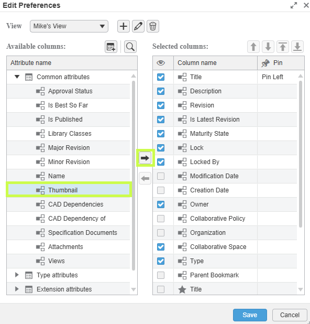The image size is (310, 324).
Task: Click the Selected columns vertical scrollbar
Action: point(301,154)
